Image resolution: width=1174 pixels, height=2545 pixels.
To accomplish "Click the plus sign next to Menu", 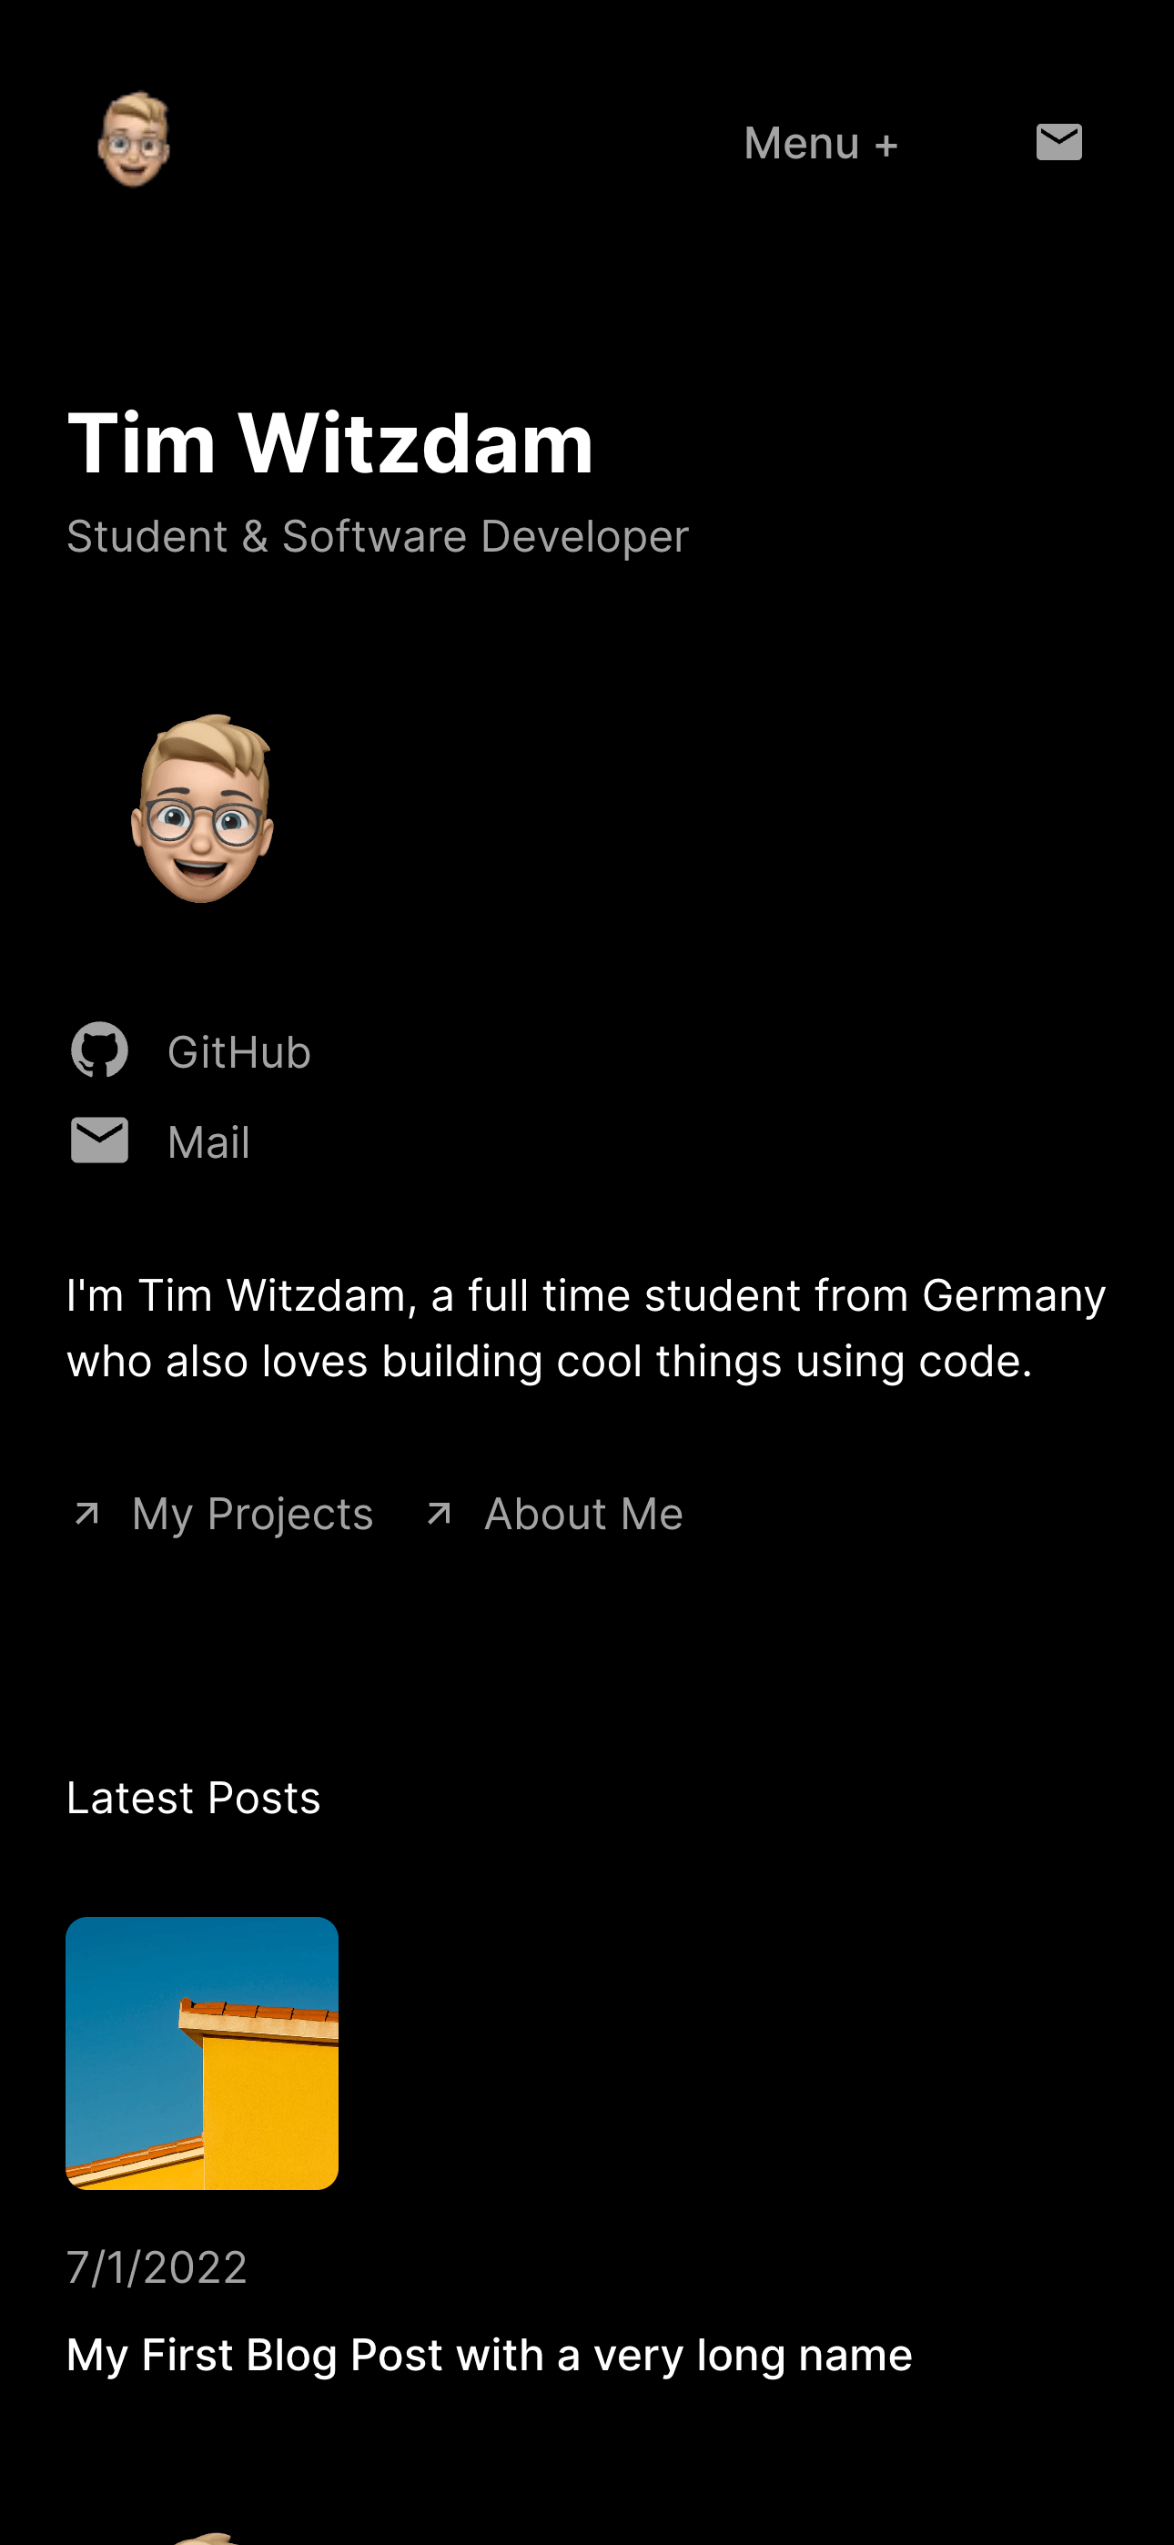I will click(x=886, y=147).
